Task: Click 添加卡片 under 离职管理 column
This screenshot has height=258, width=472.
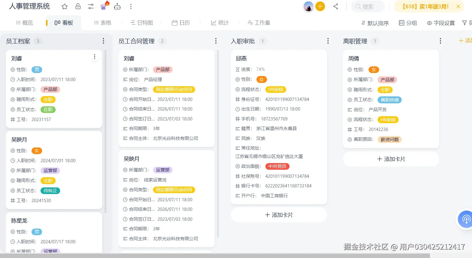Action: pos(391,159)
